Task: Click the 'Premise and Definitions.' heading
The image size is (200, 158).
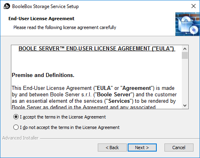Action: (x=43, y=75)
